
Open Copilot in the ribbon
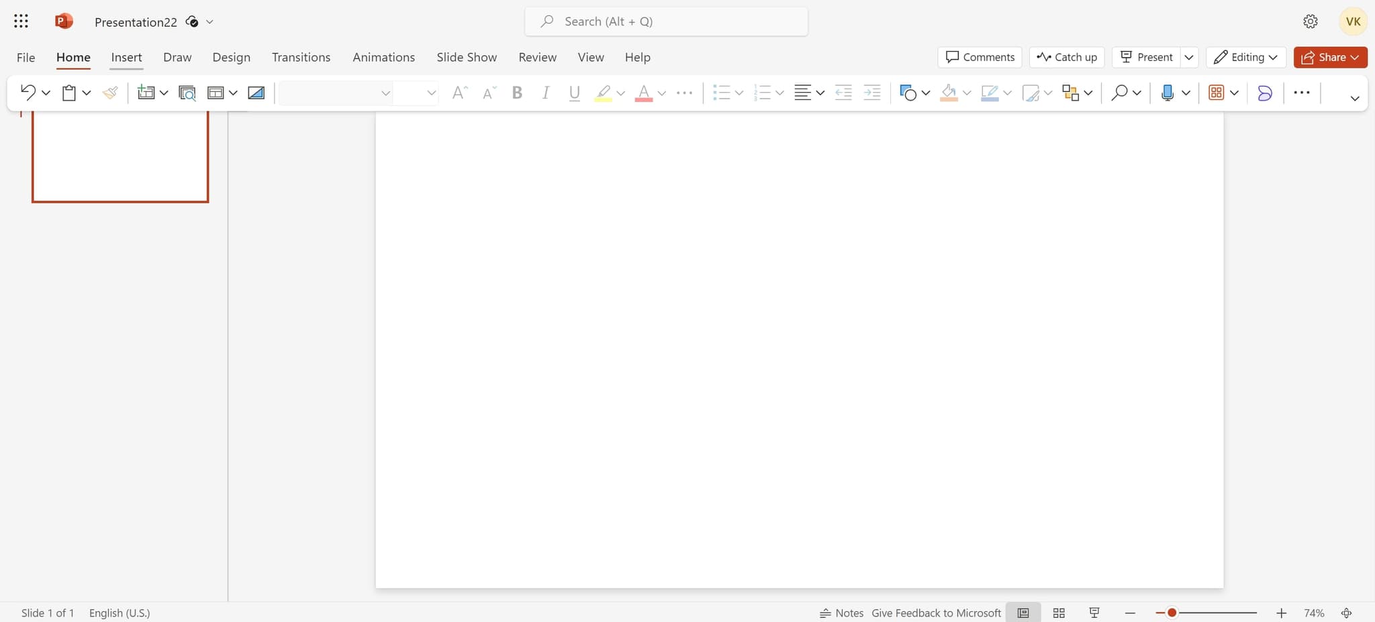[1265, 93]
